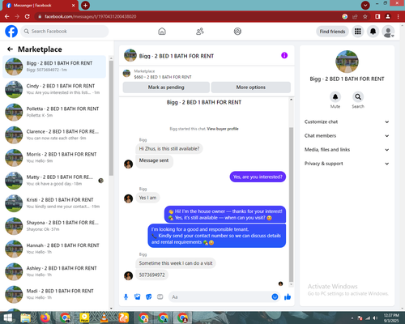Viewport: 405px width, 324px height.
Task: Open Cindy - 2 BED 1 BATH conversation
Action: click(x=54, y=89)
